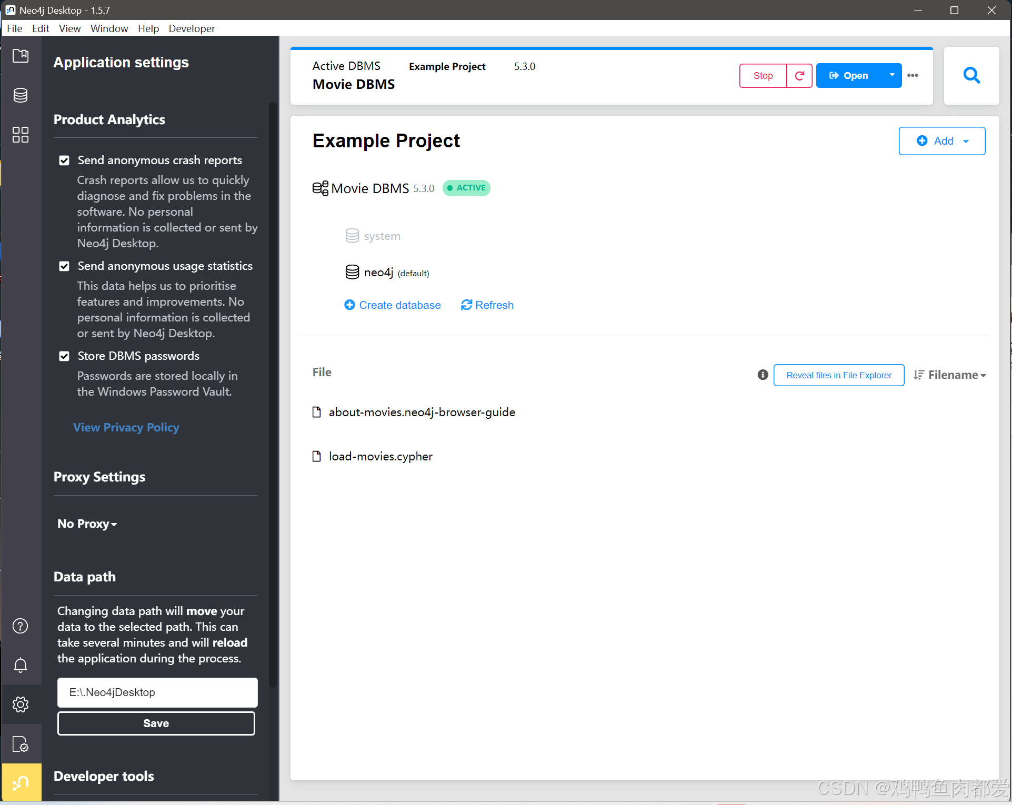Click the View Privacy Policy link
This screenshot has width=1012, height=805.
[126, 427]
